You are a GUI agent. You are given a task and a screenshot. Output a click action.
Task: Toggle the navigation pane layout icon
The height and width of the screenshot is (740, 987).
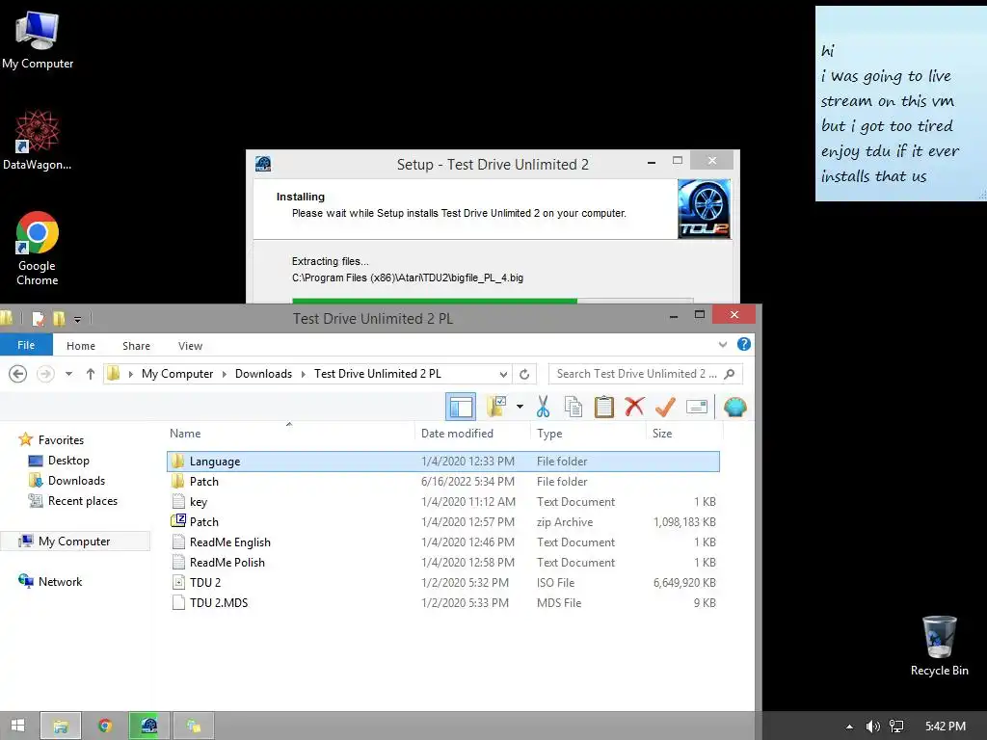[460, 408]
